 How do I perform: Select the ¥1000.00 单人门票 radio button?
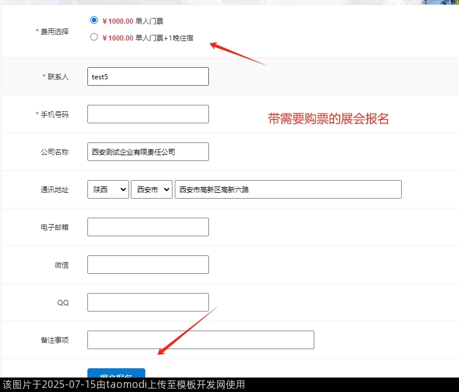[94, 20]
